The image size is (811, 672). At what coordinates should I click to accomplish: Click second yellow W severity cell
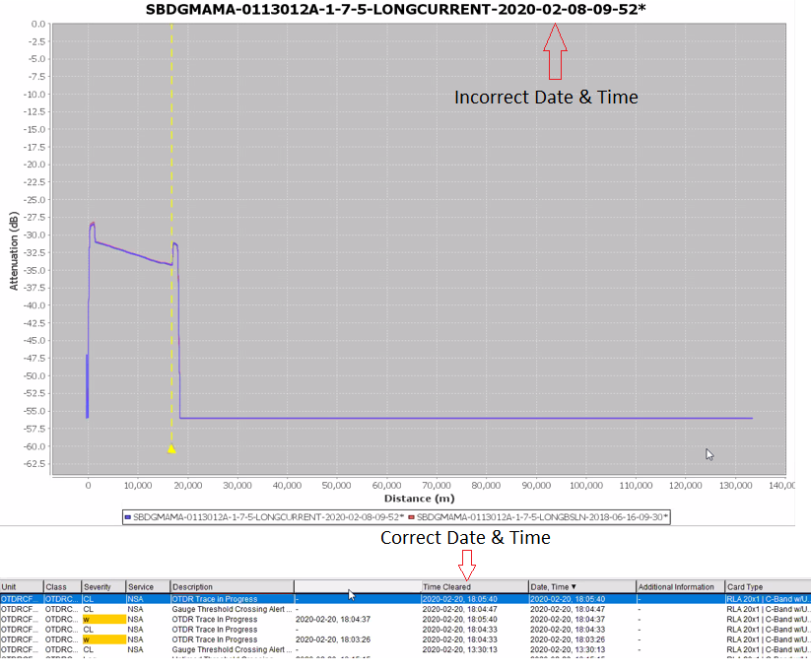pos(102,639)
